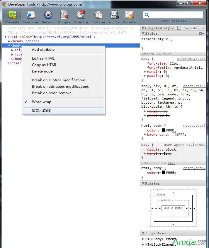Click the struck-through inherited color swatch

[x=164, y=172]
